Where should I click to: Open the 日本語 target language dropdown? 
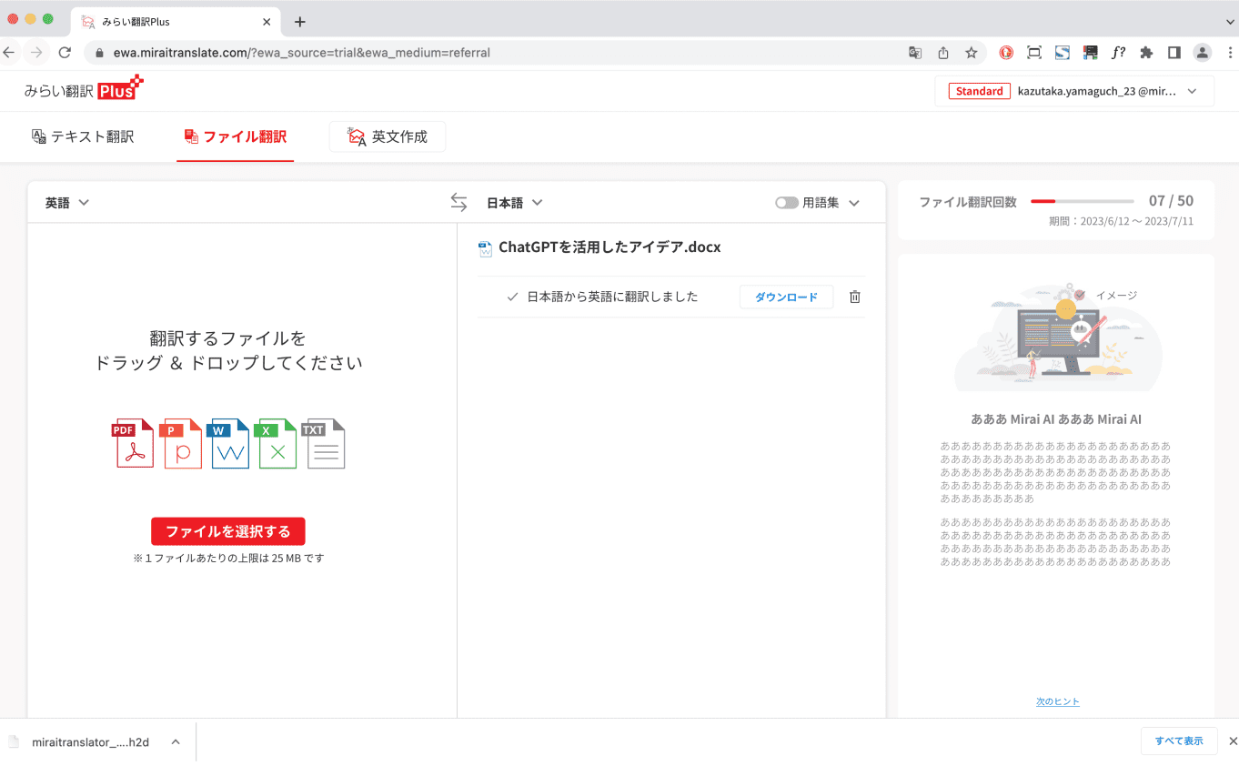click(515, 202)
